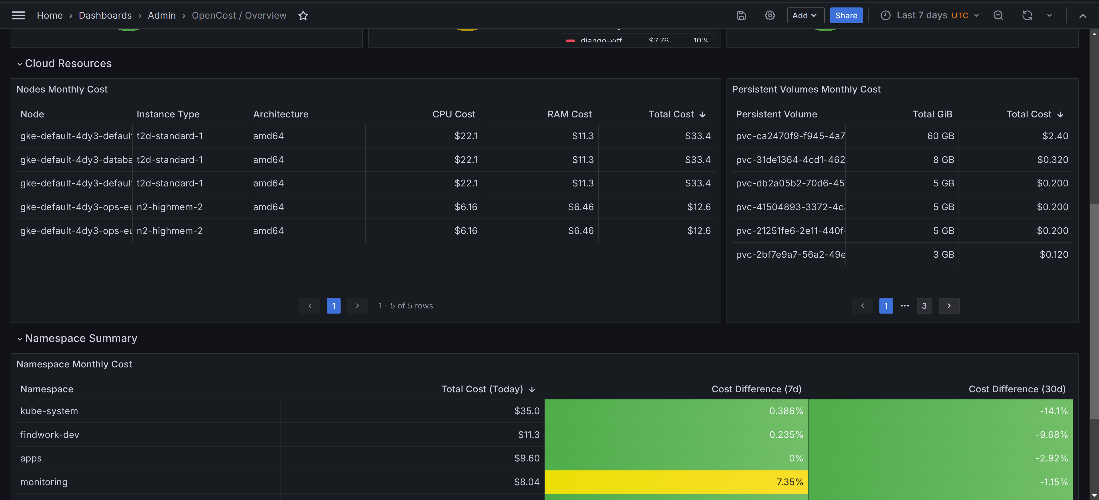The image size is (1099, 500).
Task: Go to next page of Persistent Volumes
Action: click(949, 306)
